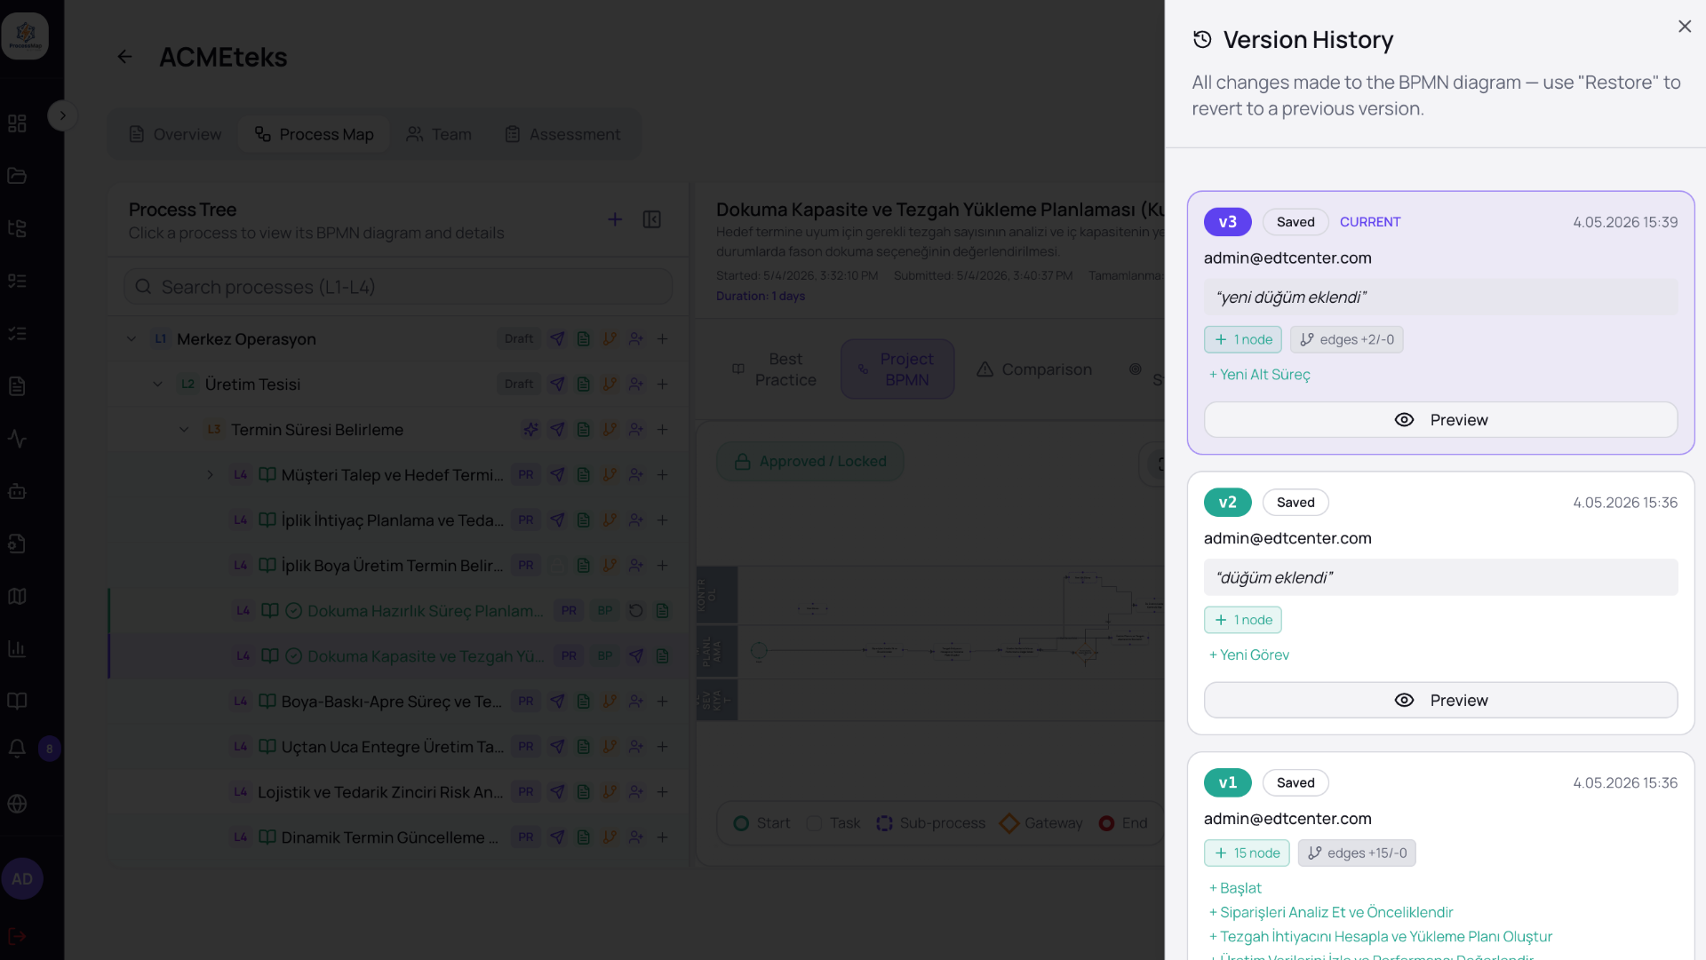Preview version v2 of the diagram

click(1440, 701)
